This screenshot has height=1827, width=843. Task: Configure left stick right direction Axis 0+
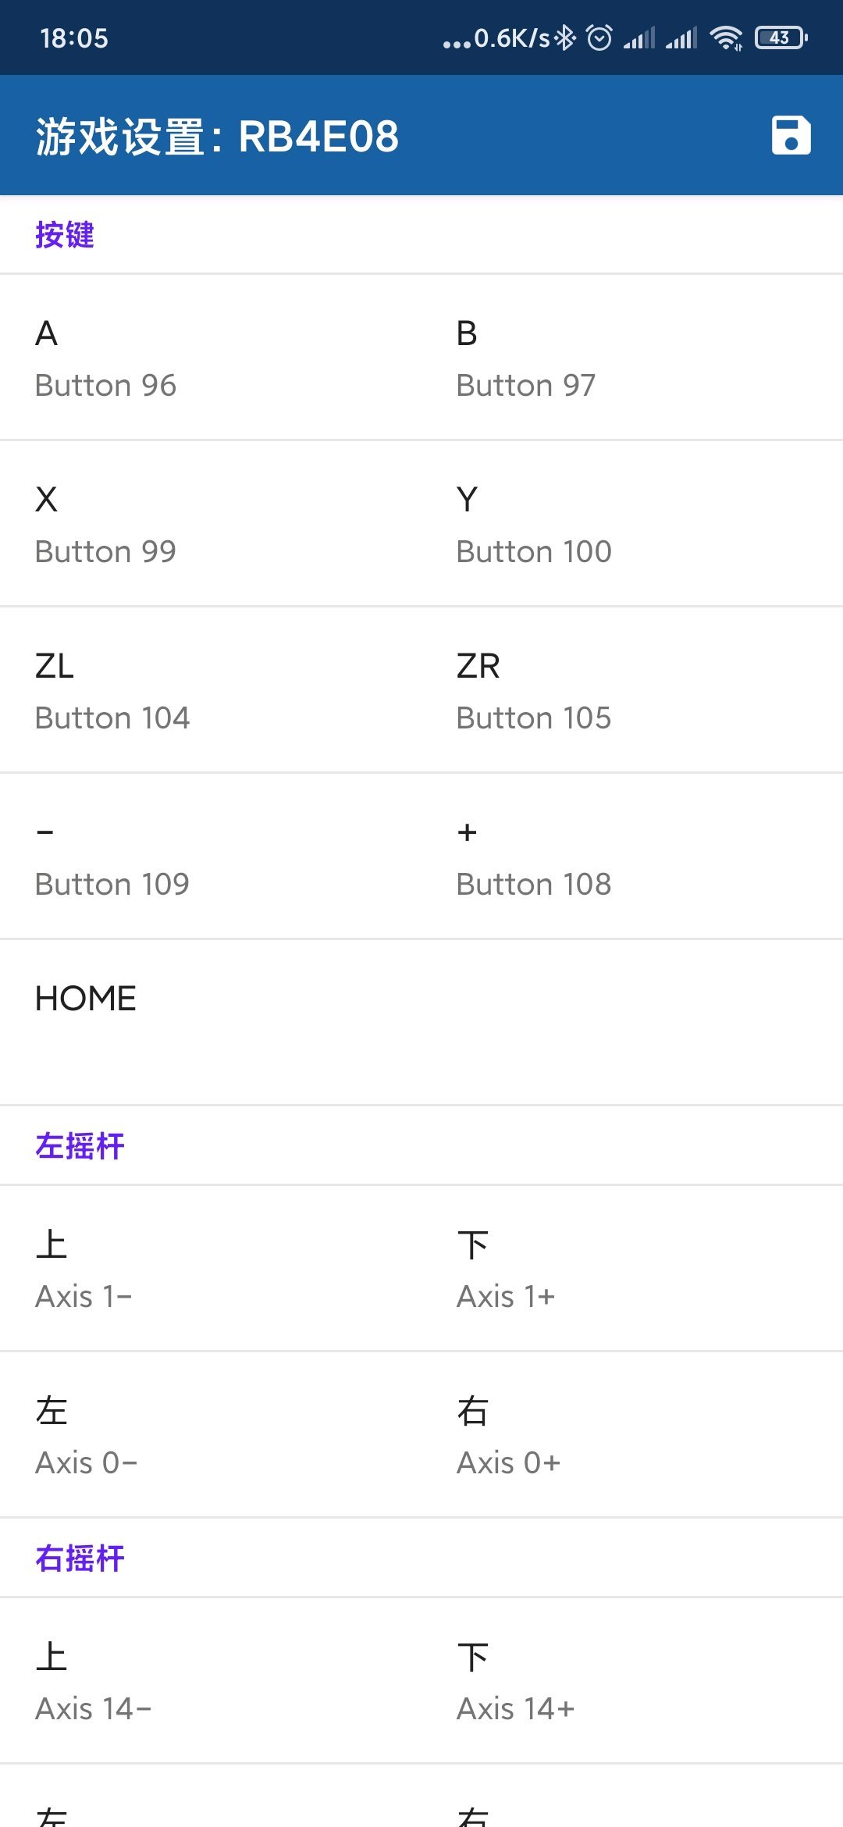pos(632,1435)
